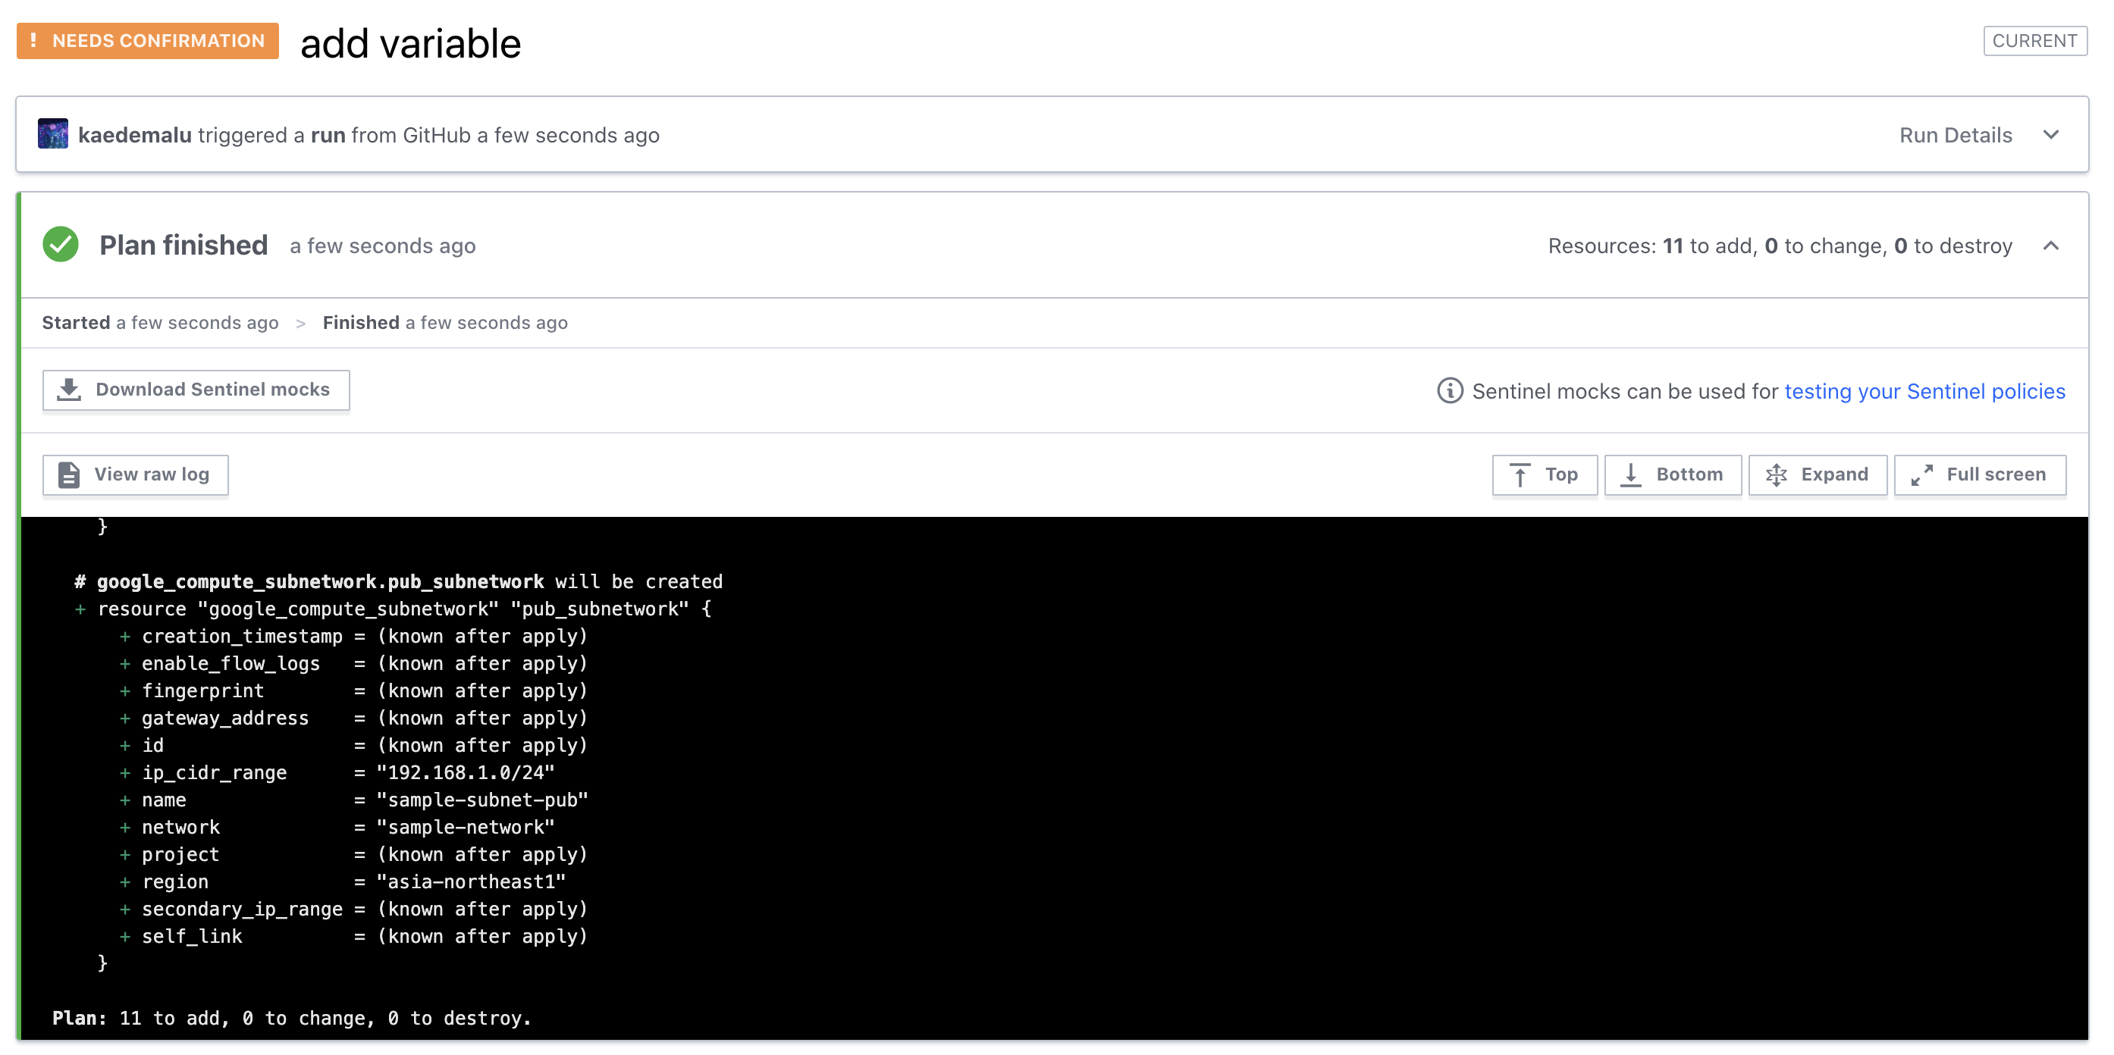Click the secondary_ip_range log line

[353, 909]
